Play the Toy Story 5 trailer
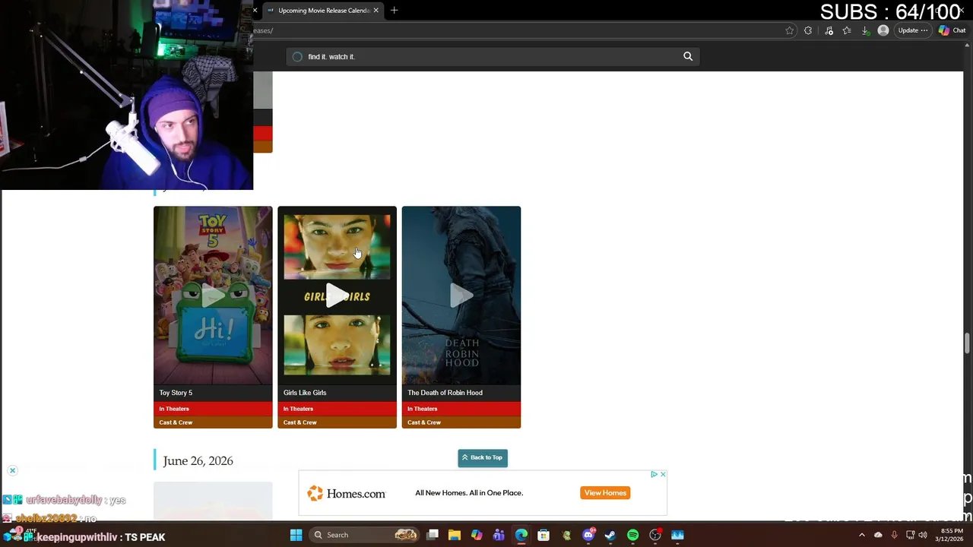The height and width of the screenshot is (547, 973). (213, 296)
